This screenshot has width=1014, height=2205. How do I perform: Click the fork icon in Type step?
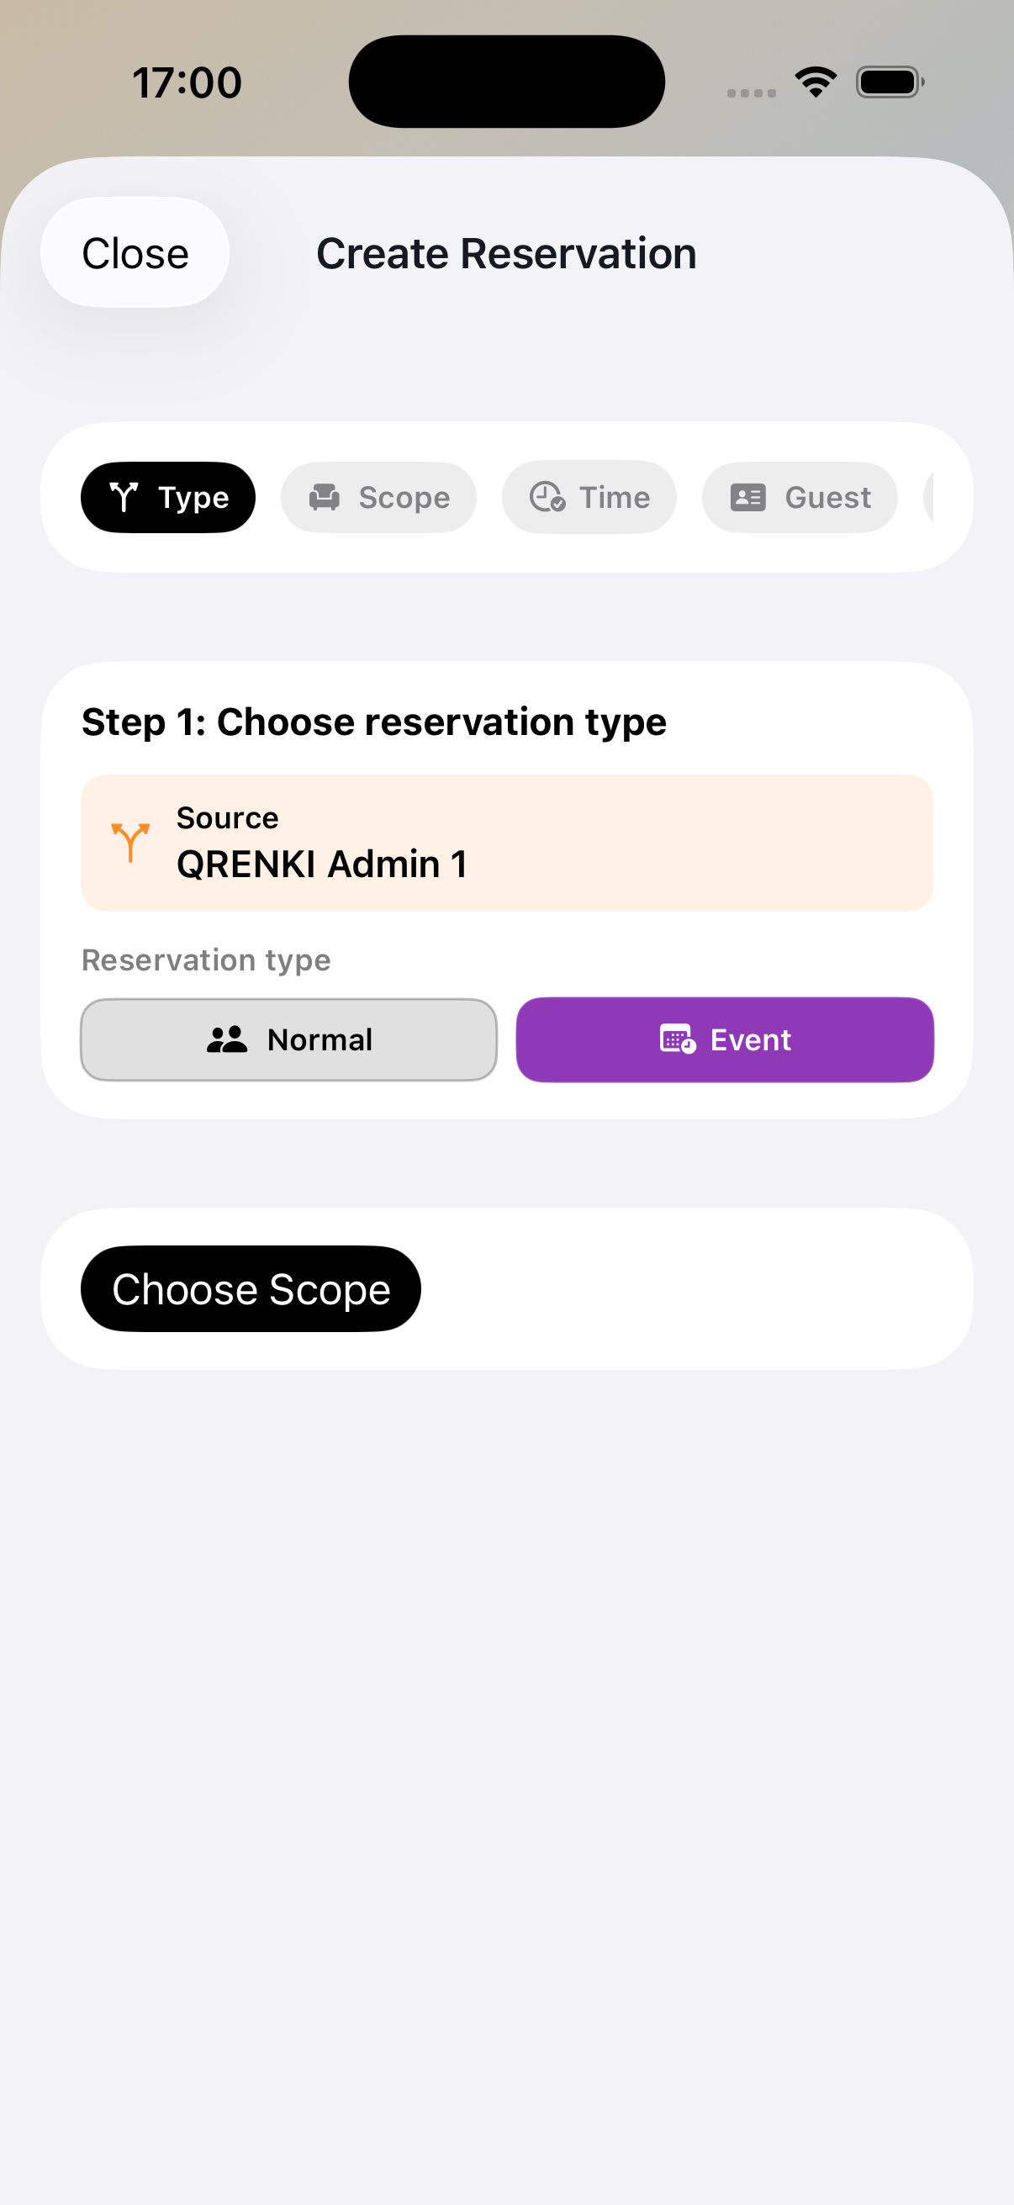click(124, 497)
